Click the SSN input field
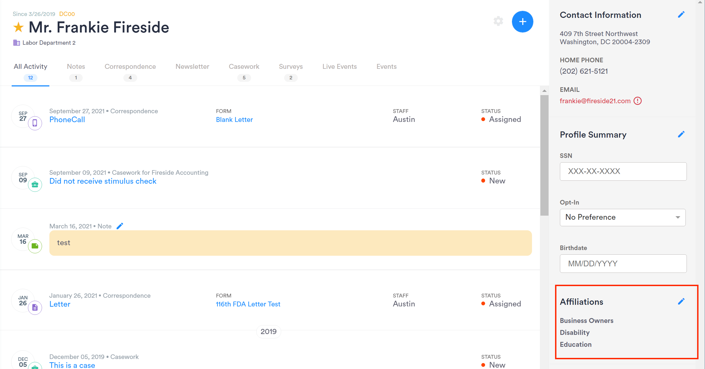 (623, 171)
